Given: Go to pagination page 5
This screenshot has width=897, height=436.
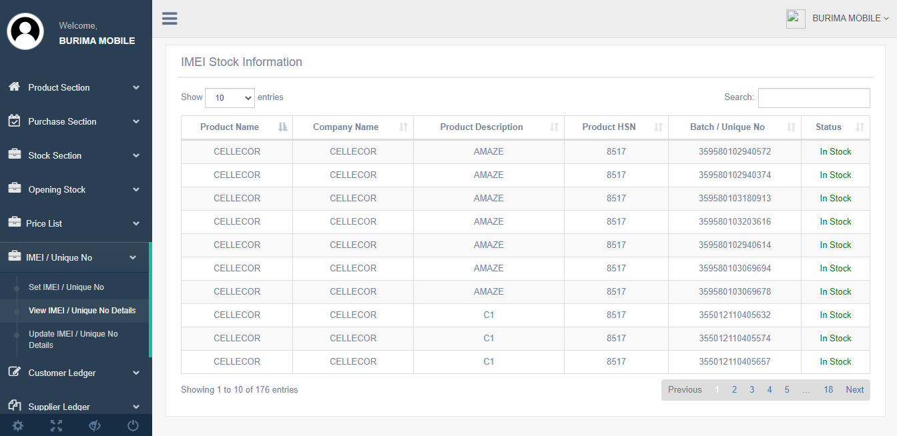Looking at the screenshot, I should [787, 390].
